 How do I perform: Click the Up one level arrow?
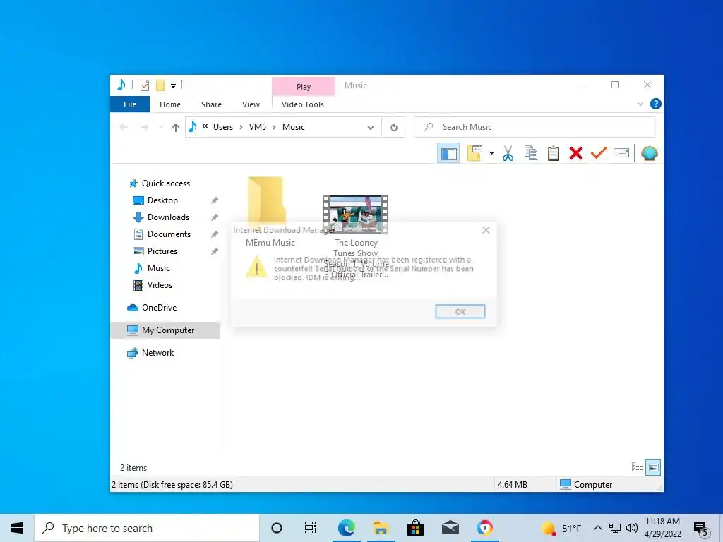[175, 127]
